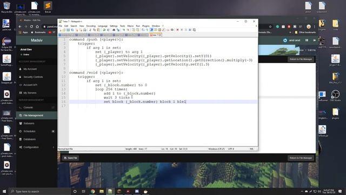Click the taskbar search box
The height and width of the screenshot is (195, 346).
click(x=39, y=191)
